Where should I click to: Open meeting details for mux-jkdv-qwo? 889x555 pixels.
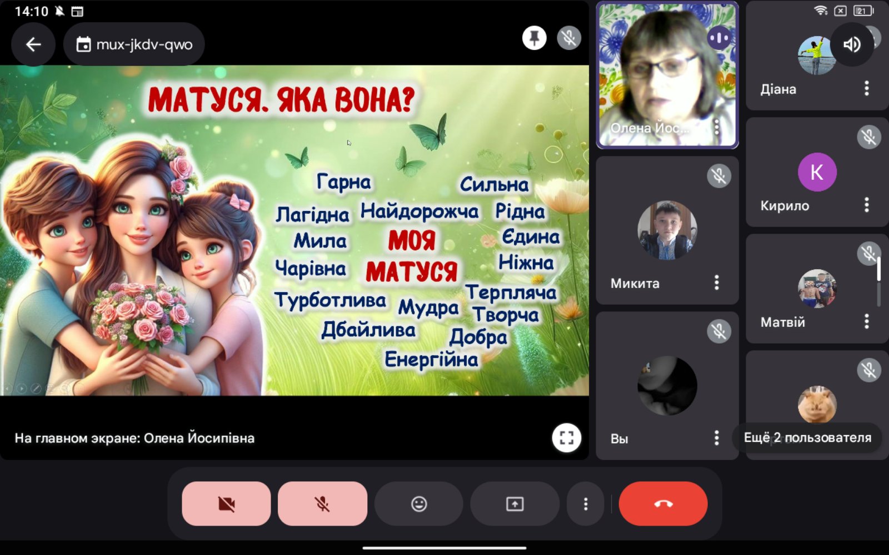tap(134, 44)
